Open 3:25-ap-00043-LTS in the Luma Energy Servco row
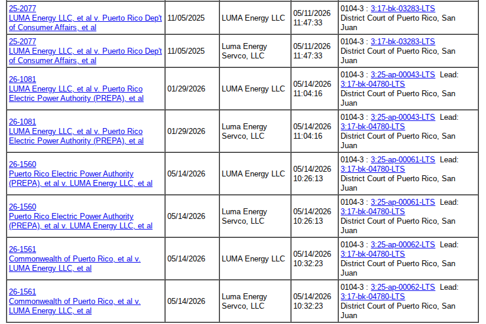 click(403, 117)
